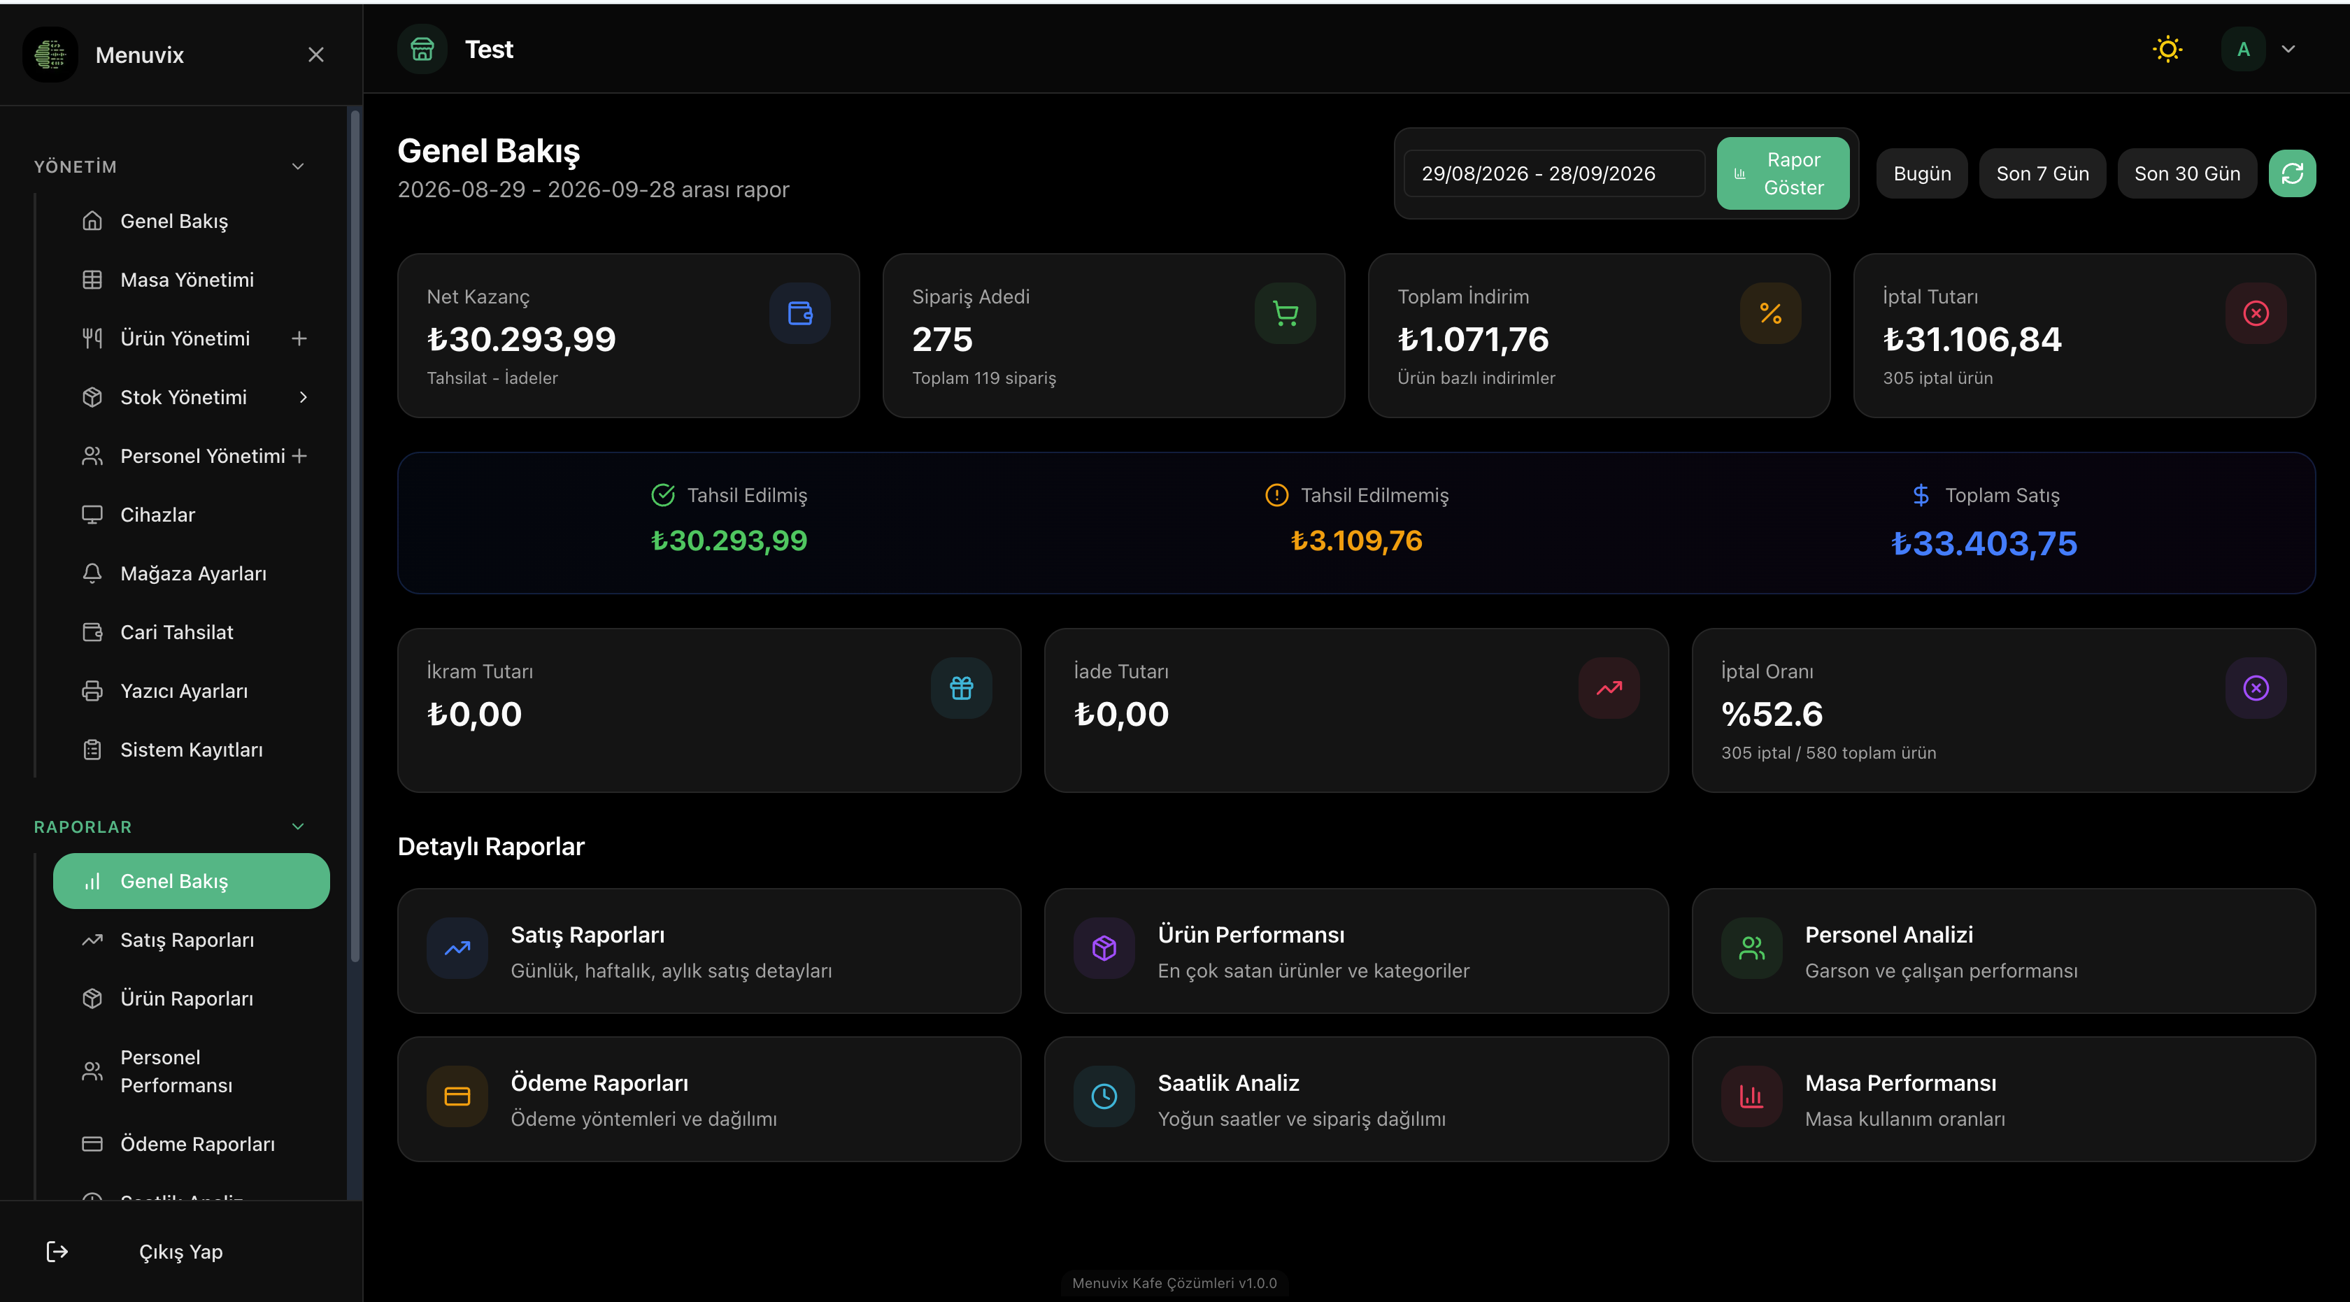Click the cart icon on the Sipariş Adedi card
This screenshot has height=1302, width=2350.
coord(1286,314)
